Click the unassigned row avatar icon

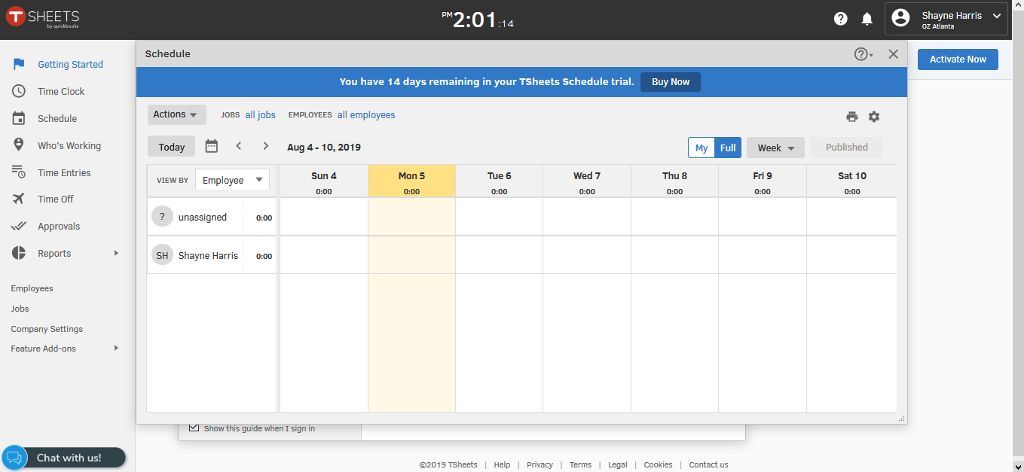(162, 217)
